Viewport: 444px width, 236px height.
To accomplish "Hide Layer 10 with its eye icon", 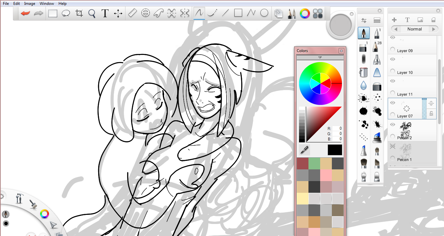I will (393, 59).
